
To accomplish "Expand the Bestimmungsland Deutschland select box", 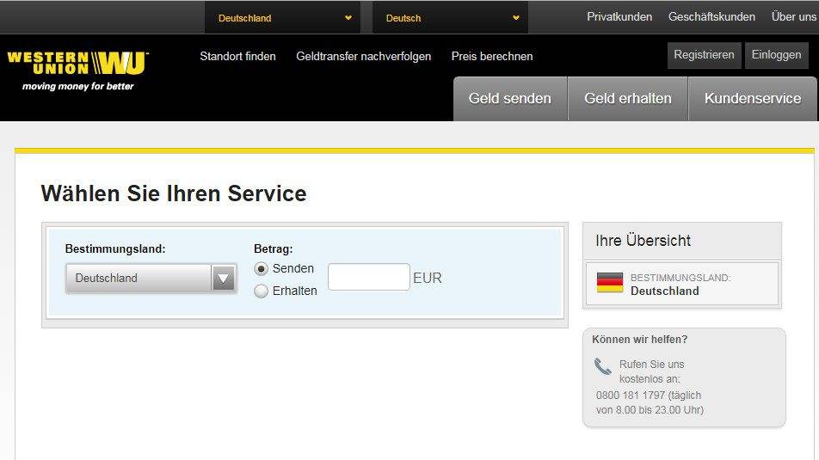I will coord(139,278).
